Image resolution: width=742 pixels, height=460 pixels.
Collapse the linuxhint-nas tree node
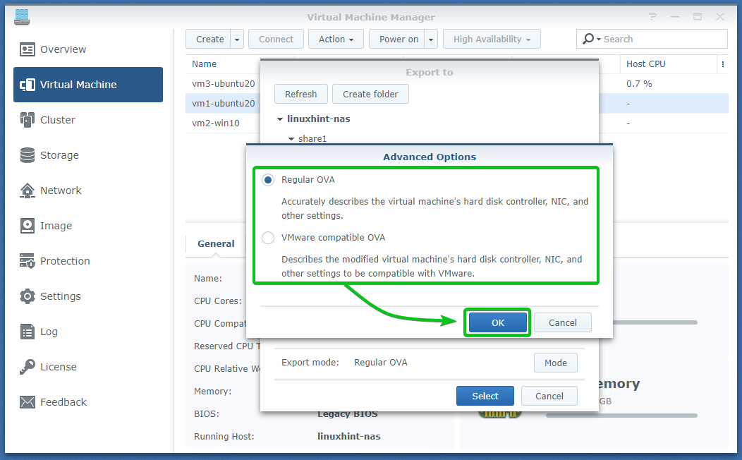coord(280,119)
